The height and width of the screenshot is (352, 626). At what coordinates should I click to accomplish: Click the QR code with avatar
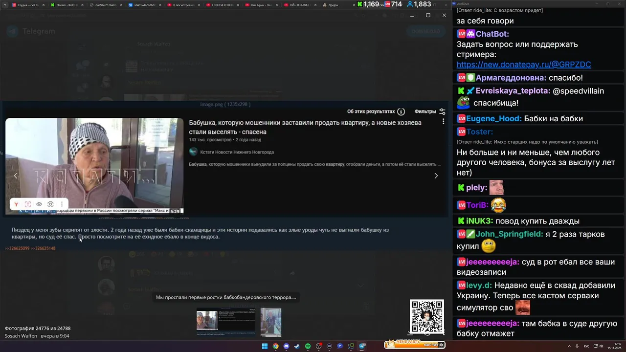(x=427, y=317)
